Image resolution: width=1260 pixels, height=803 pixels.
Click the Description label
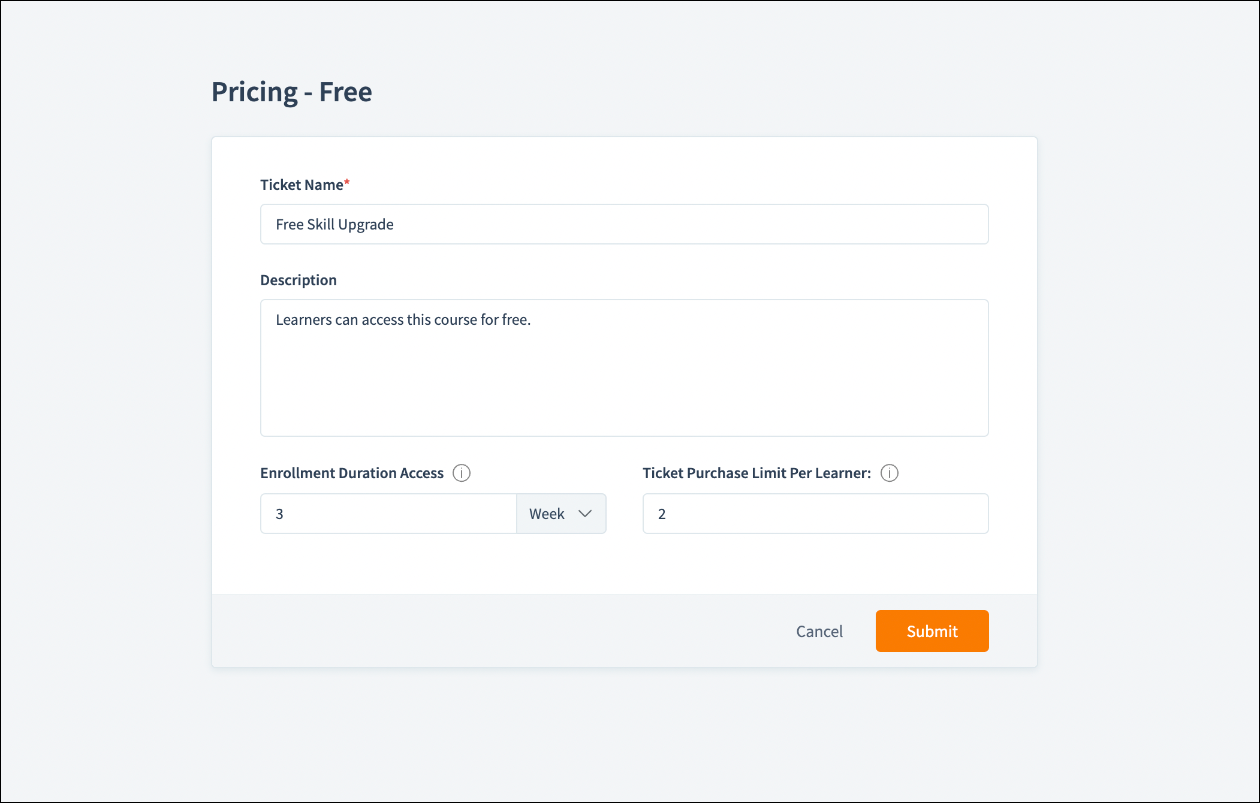[x=299, y=280]
